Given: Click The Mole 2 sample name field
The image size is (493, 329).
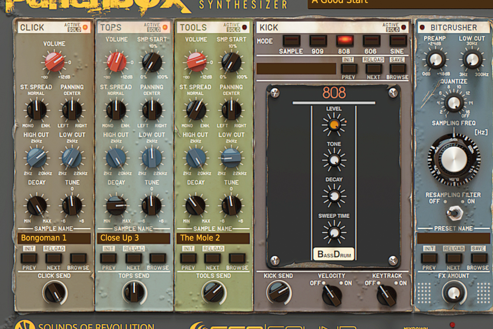Looking at the screenshot, I should tap(213, 238).
